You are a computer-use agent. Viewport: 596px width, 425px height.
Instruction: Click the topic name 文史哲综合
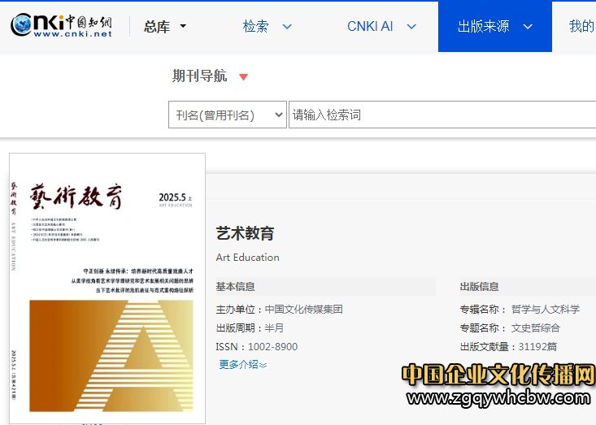click(x=535, y=328)
